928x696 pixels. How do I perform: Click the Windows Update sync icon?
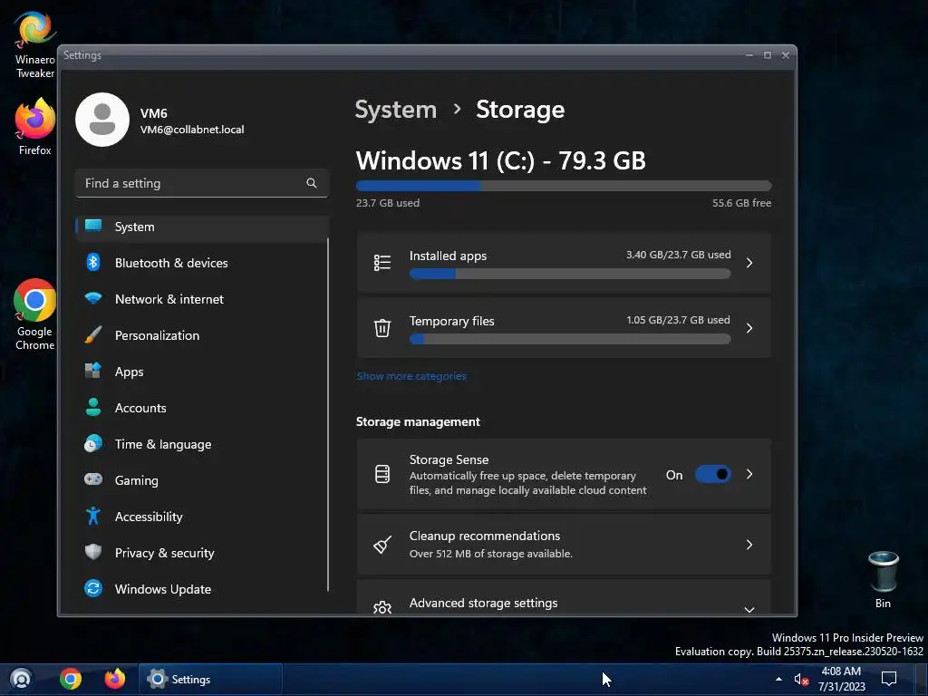(93, 588)
